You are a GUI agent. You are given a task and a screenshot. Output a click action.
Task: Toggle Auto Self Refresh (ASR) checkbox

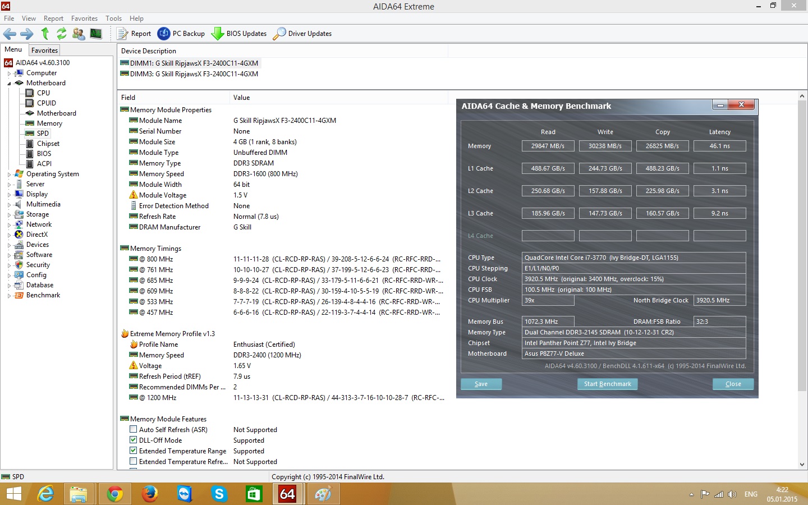pyautogui.click(x=134, y=429)
